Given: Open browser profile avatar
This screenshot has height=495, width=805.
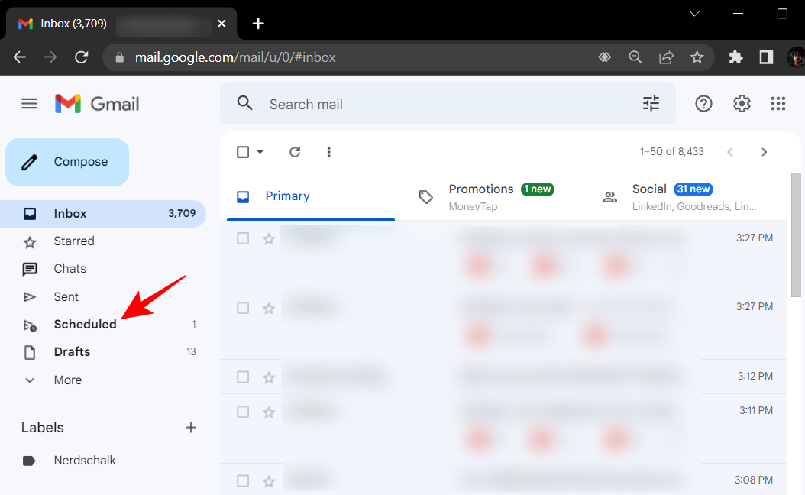Looking at the screenshot, I should click(x=797, y=57).
